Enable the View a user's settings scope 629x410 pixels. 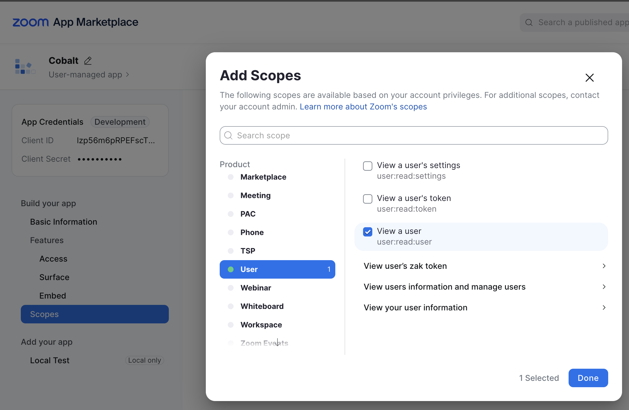[367, 166]
